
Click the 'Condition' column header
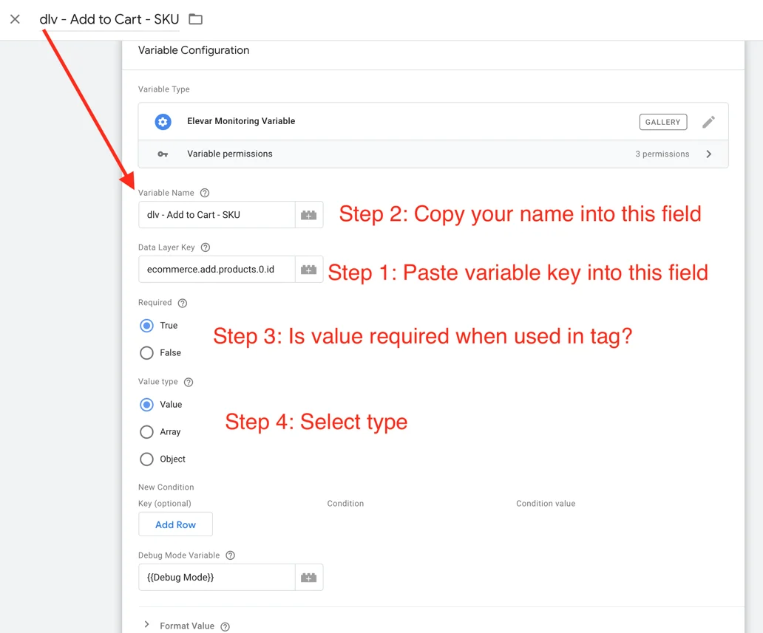click(x=345, y=504)
